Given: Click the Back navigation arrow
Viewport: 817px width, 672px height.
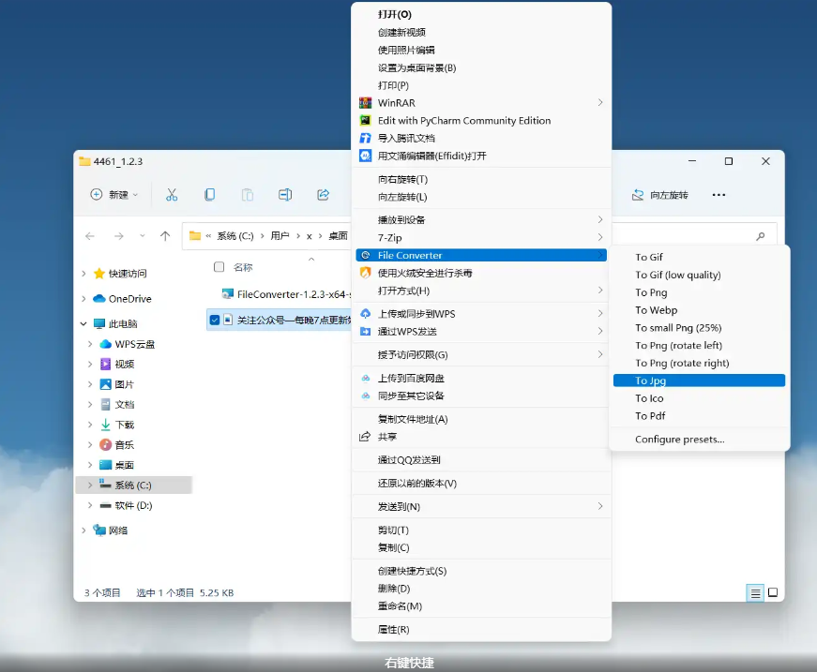Looking at the screenshot, I should (90, 236).
